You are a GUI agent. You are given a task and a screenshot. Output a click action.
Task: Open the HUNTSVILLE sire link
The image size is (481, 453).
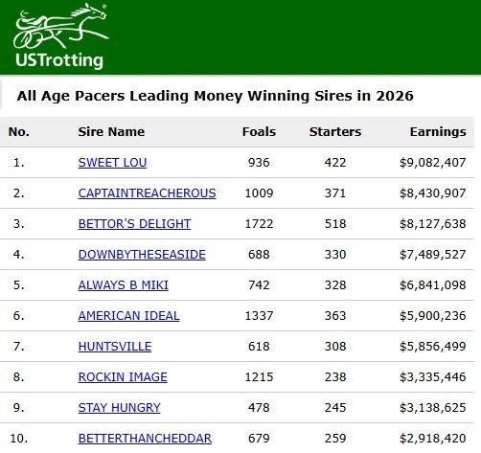[115, 347]
